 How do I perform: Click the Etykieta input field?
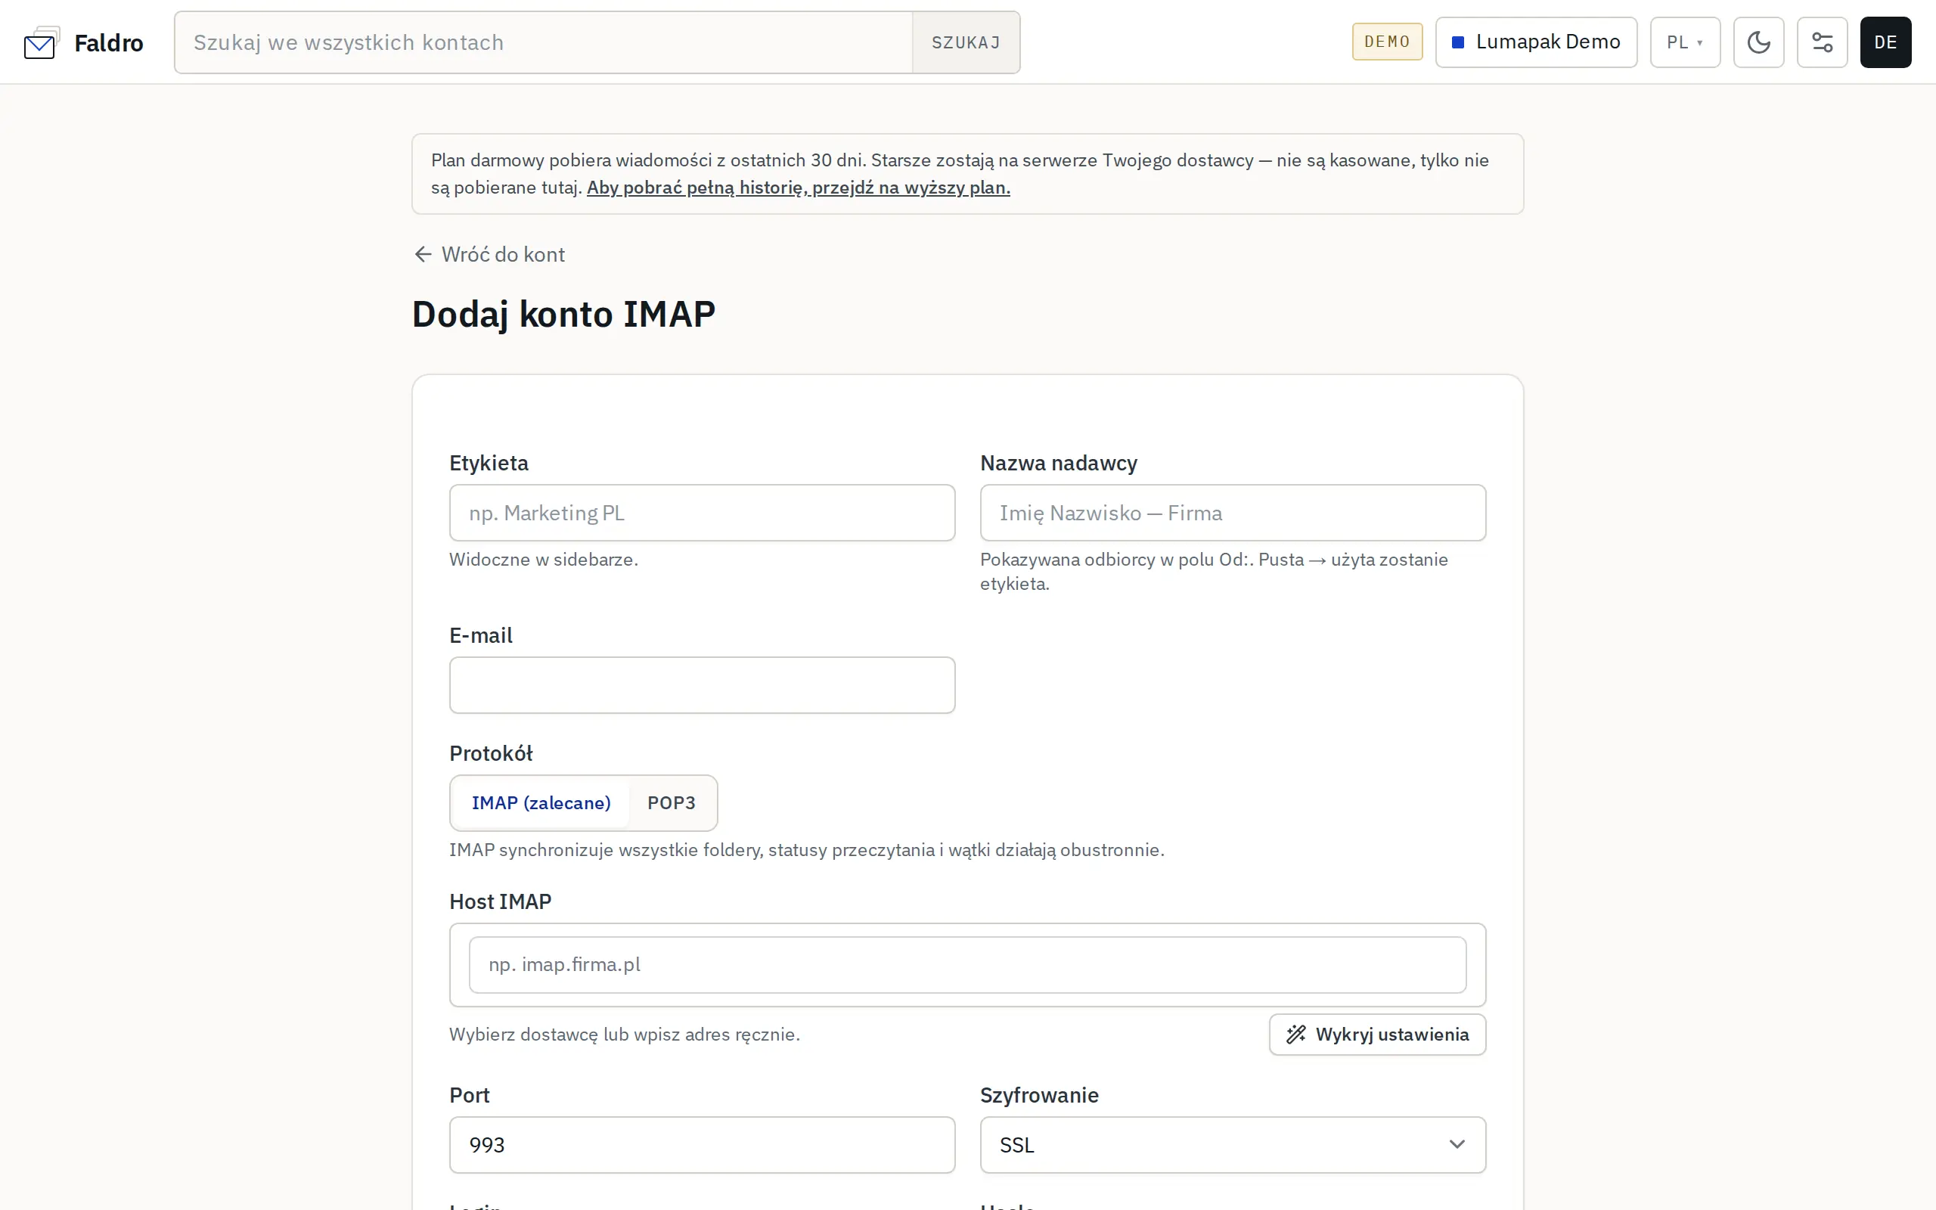(x=702, y=513)
